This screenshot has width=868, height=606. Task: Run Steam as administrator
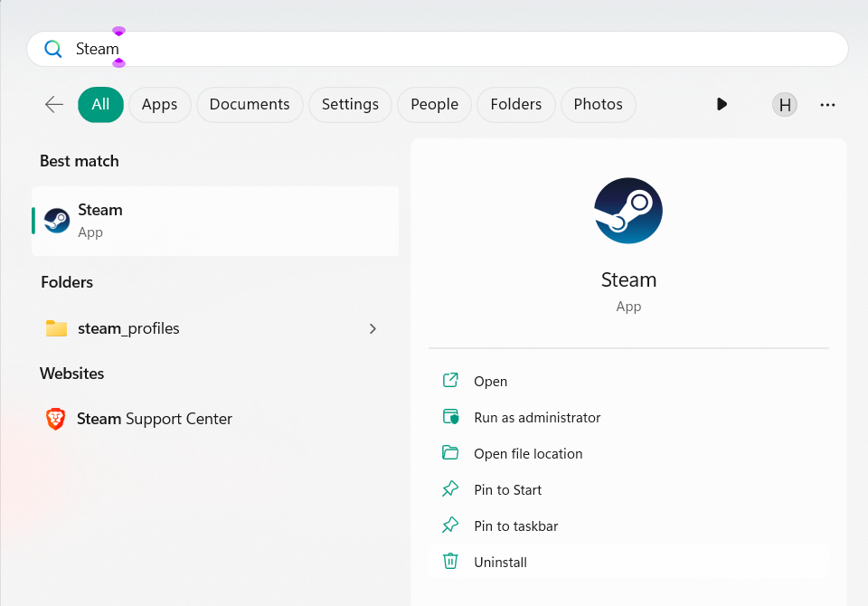pos(537,418)
